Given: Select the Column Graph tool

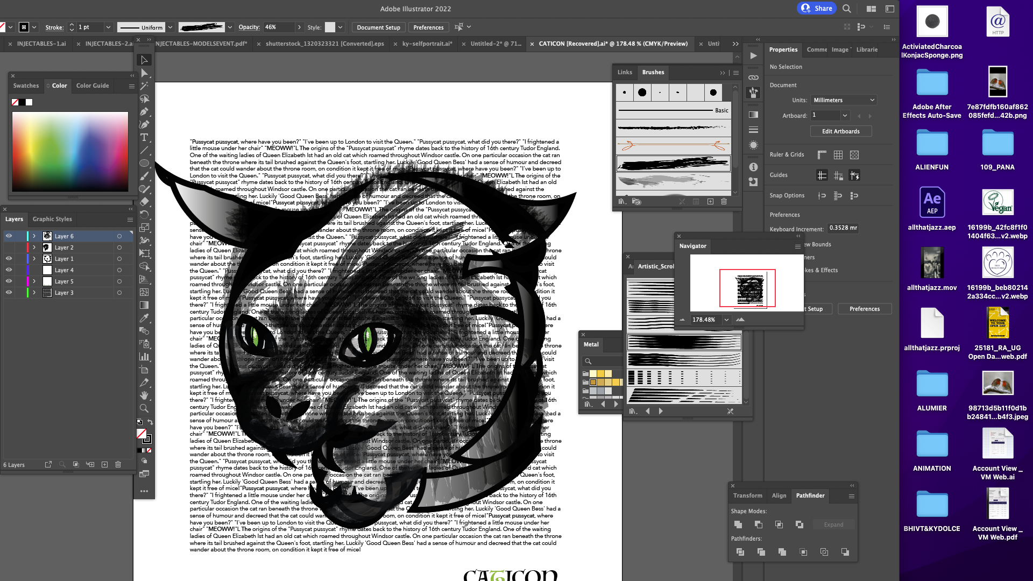Looking at the screenshot, I should pos(144,357).
